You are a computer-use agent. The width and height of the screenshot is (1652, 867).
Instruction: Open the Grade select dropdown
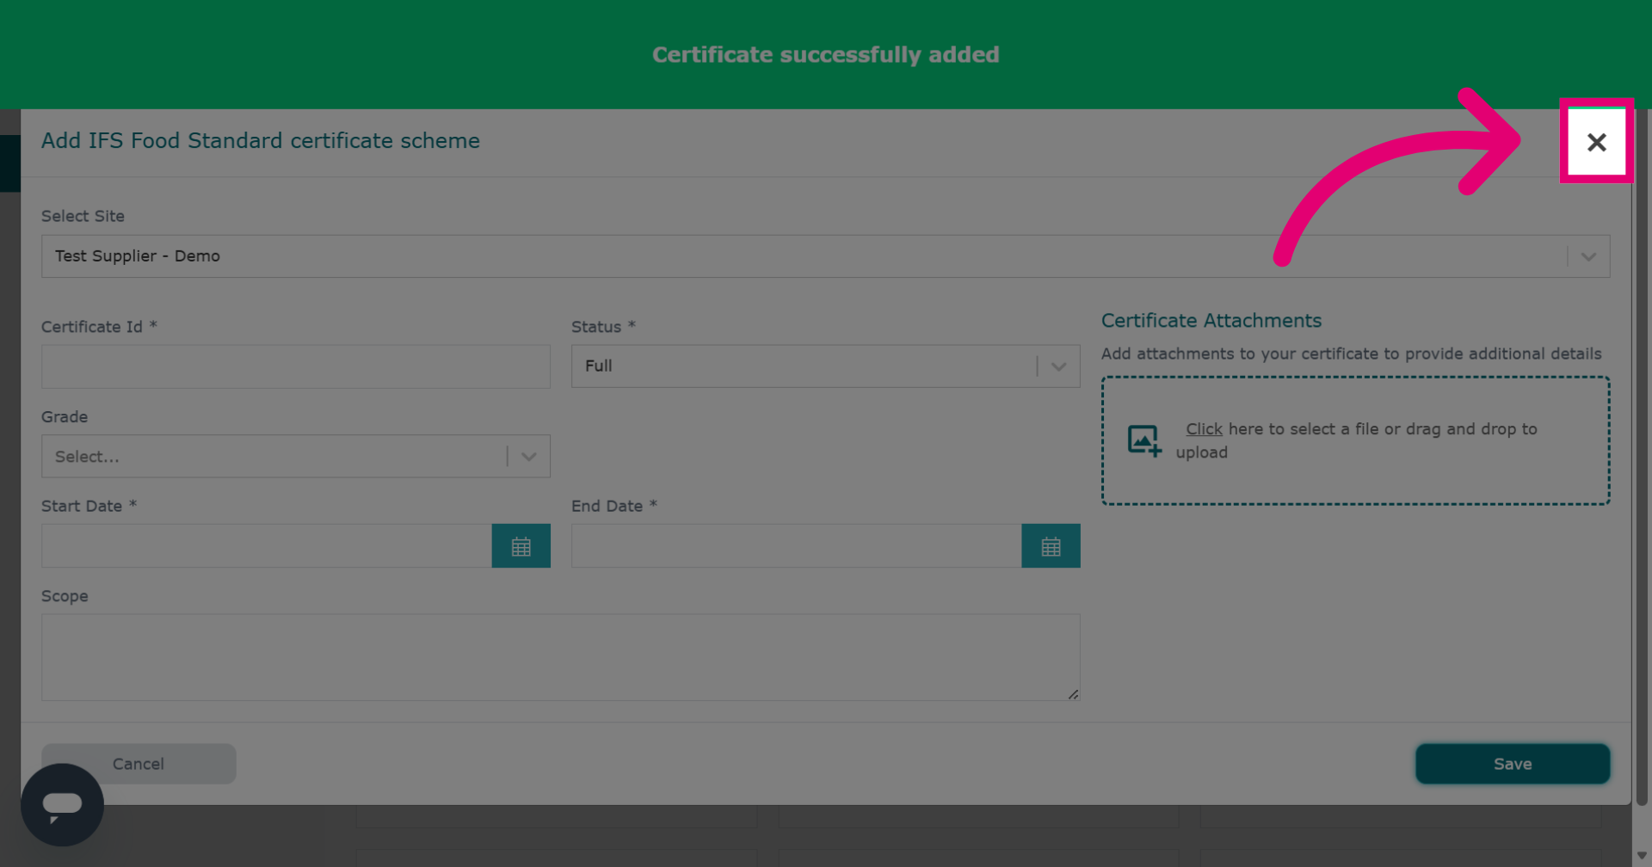click(x=296, y=456)
